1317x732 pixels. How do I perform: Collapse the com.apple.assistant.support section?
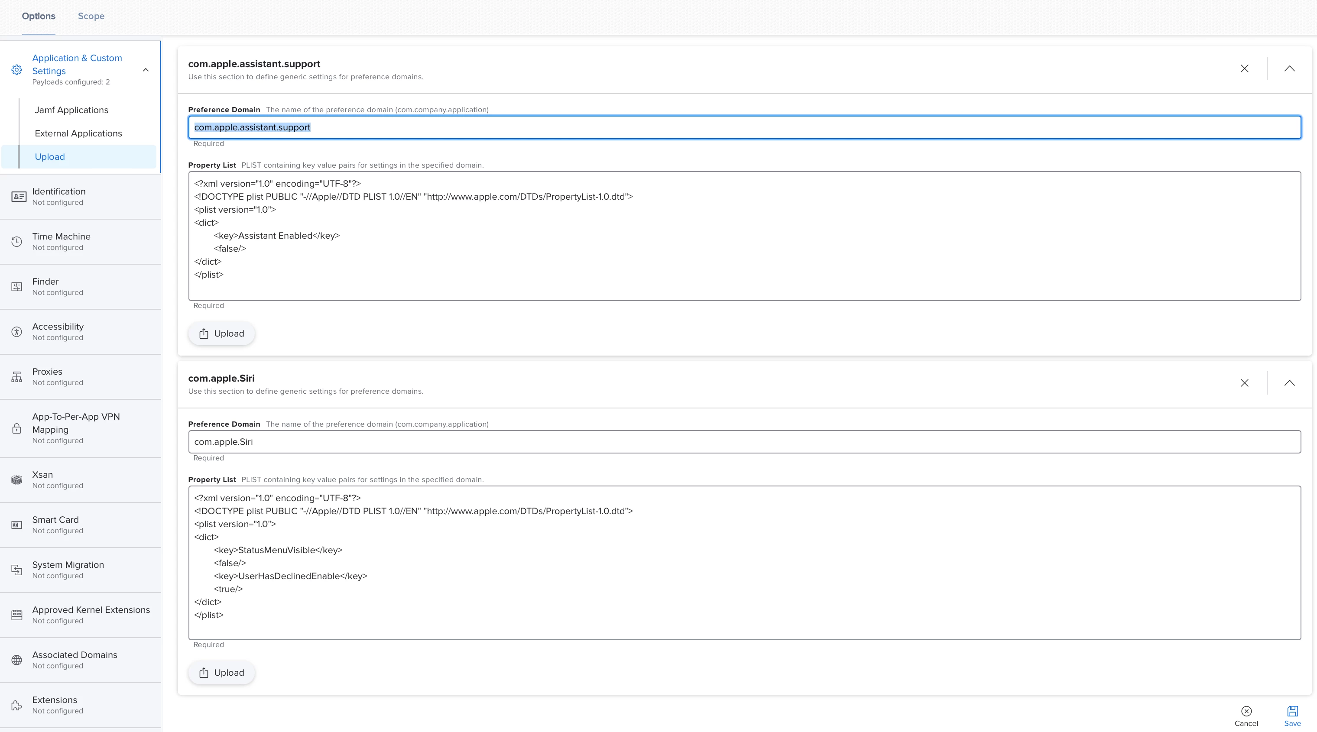tap(1289, 68)
